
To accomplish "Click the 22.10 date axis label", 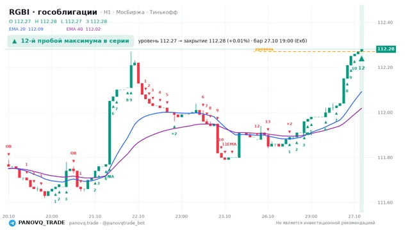I will [138, 217].
